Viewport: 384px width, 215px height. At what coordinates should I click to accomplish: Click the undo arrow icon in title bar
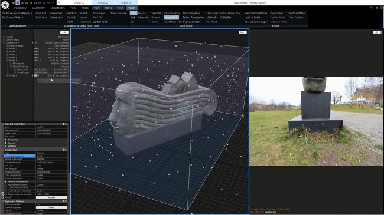(x=48, y=2)
